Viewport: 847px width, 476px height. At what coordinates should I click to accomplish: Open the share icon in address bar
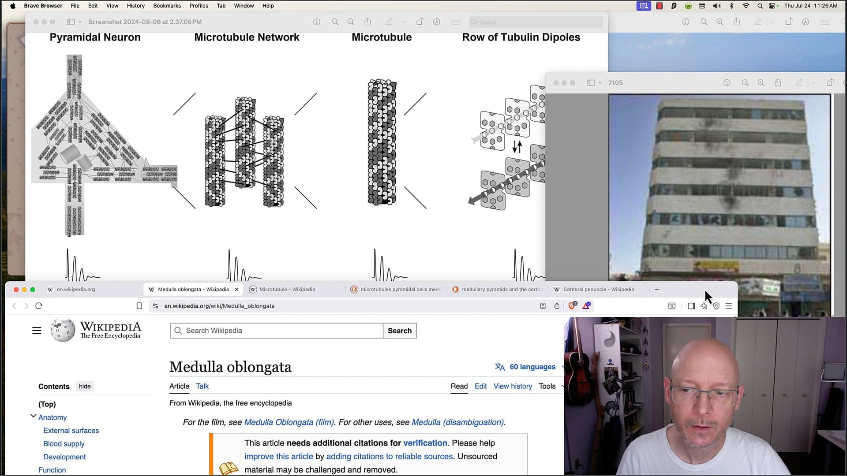click(x=557, y=306)
